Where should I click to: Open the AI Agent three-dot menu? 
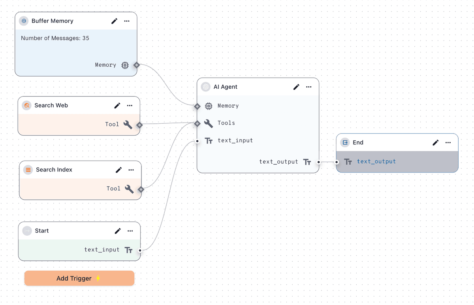(309, 87)
